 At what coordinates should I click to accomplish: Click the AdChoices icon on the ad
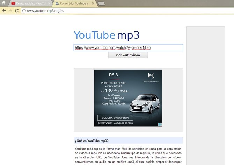click(160, 124)
